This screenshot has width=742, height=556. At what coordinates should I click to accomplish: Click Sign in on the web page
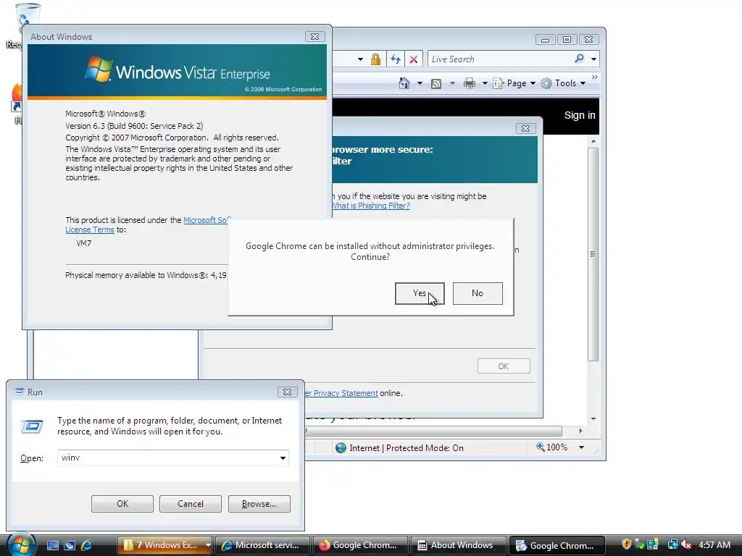coord(580,115)
